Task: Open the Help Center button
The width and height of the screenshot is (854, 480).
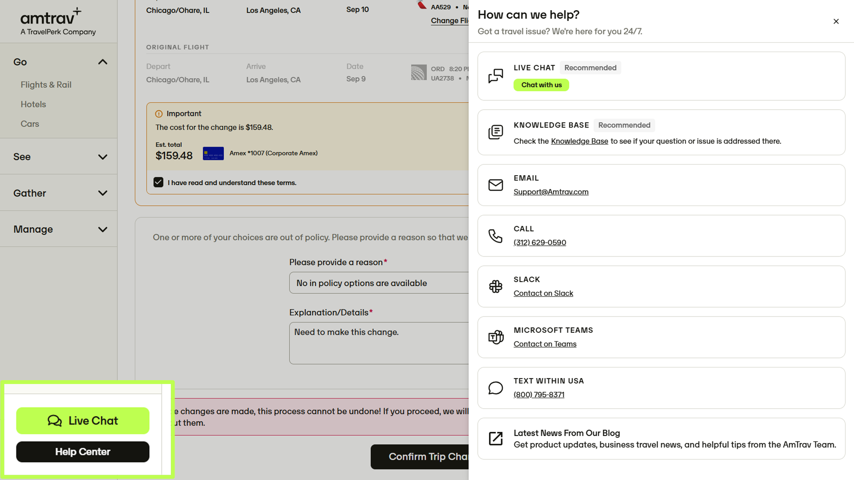Action: (x=83, y=452)
